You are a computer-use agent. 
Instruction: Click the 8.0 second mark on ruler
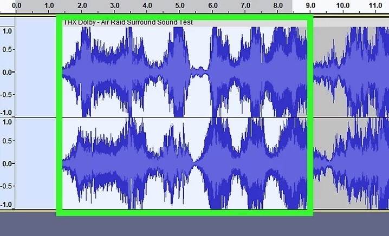tap(278, 5)
